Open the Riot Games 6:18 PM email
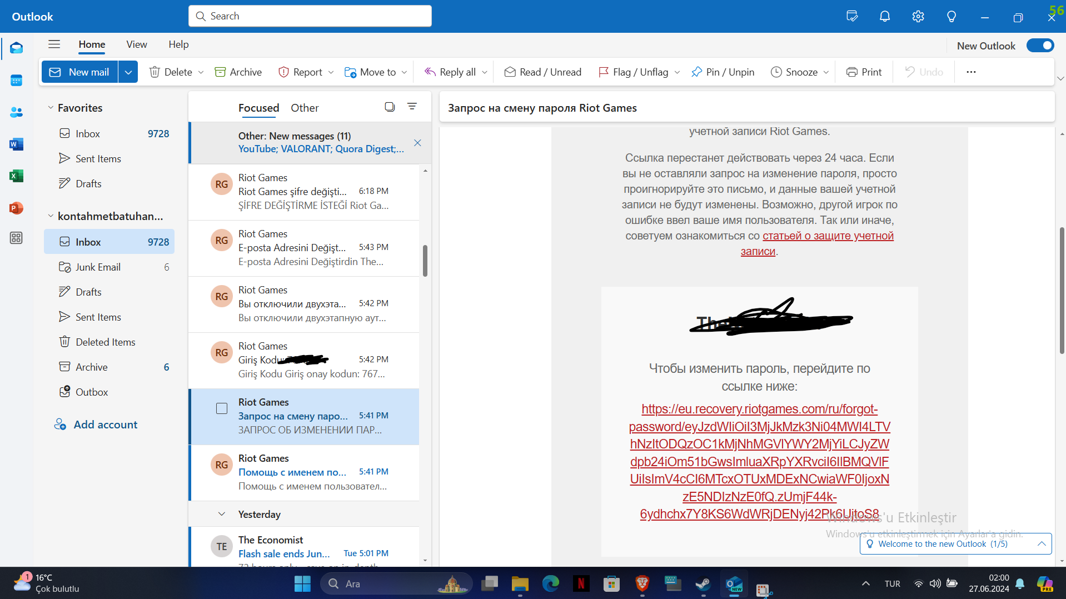This screenshot has width=1066, height=599. pyautogui.click(x=304, y=192)
